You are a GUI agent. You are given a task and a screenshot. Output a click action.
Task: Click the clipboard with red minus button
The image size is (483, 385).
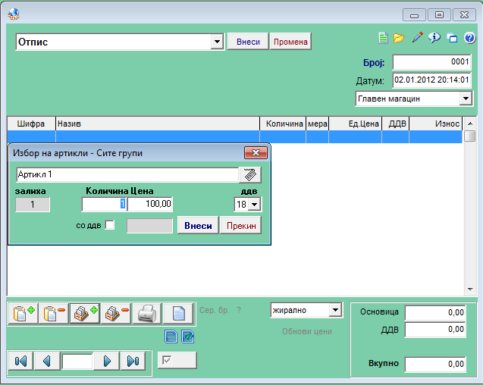click(53, 313)
